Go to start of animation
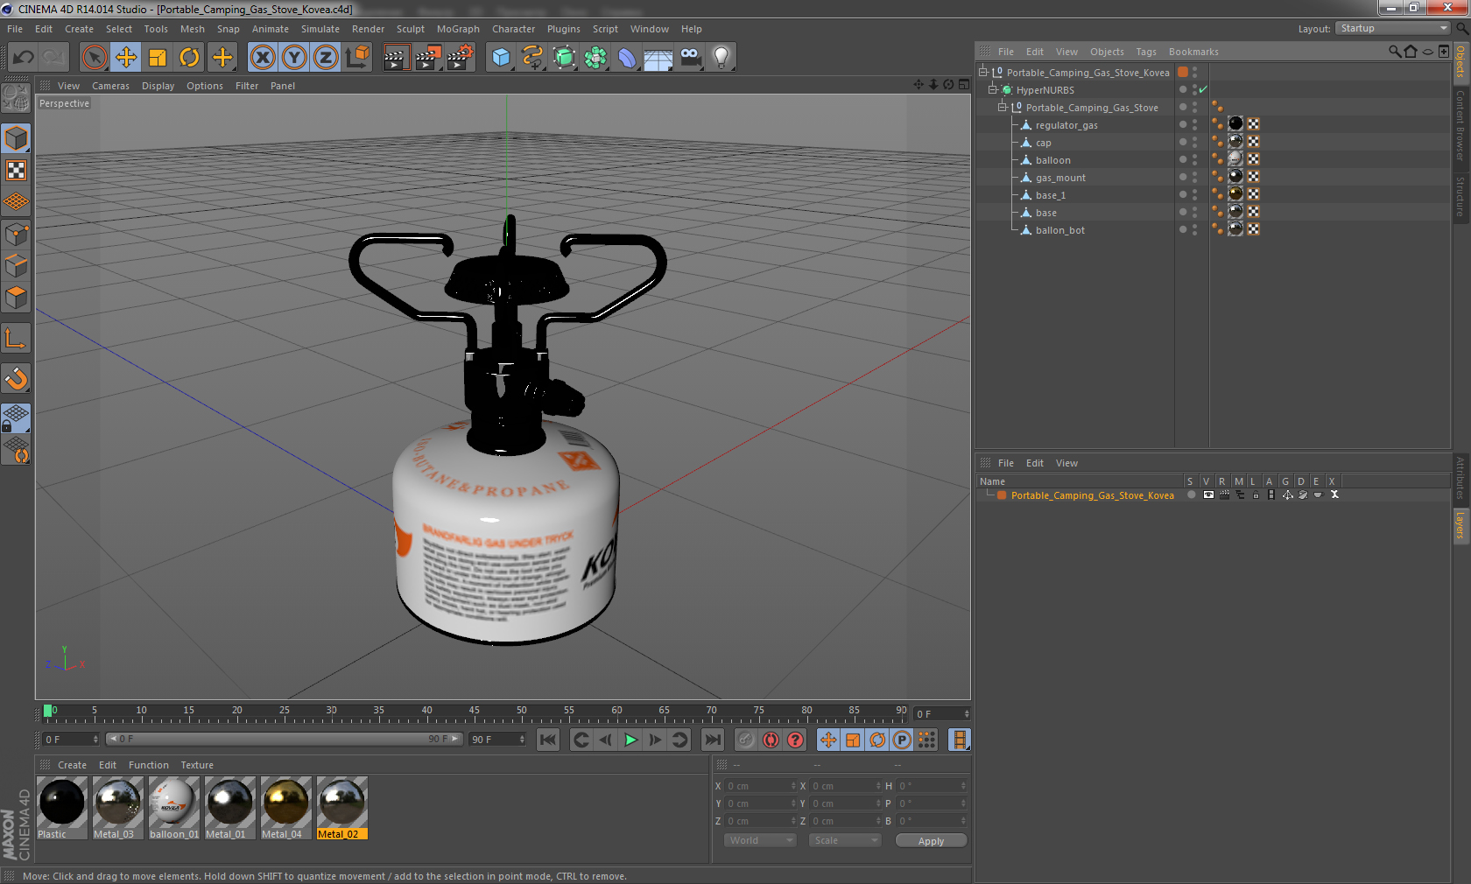This screenshot has width=1471, height=884. click(x=548, y=740)
